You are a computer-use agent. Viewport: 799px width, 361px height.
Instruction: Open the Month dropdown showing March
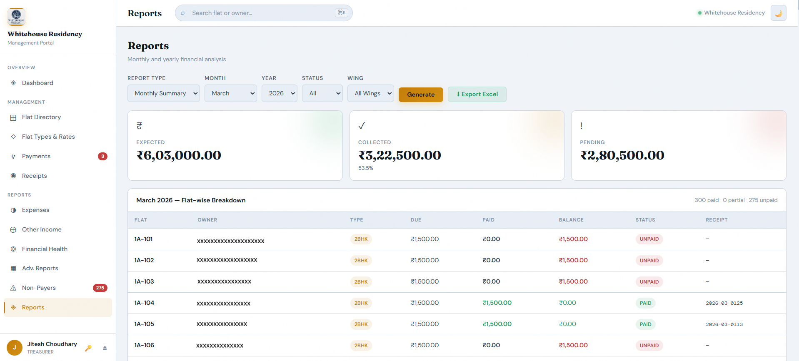230,93
